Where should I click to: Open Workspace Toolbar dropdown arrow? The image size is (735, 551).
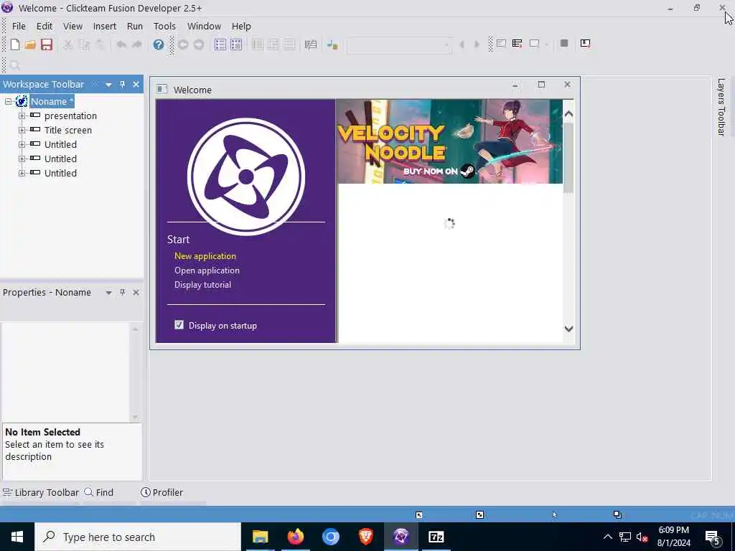point(109,85)
